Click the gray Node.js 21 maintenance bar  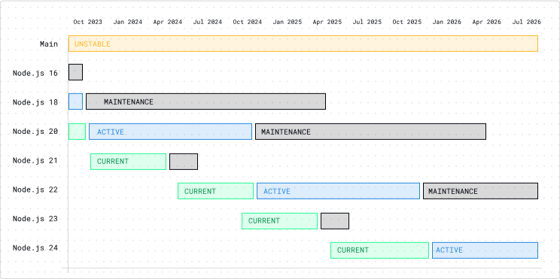184,161
